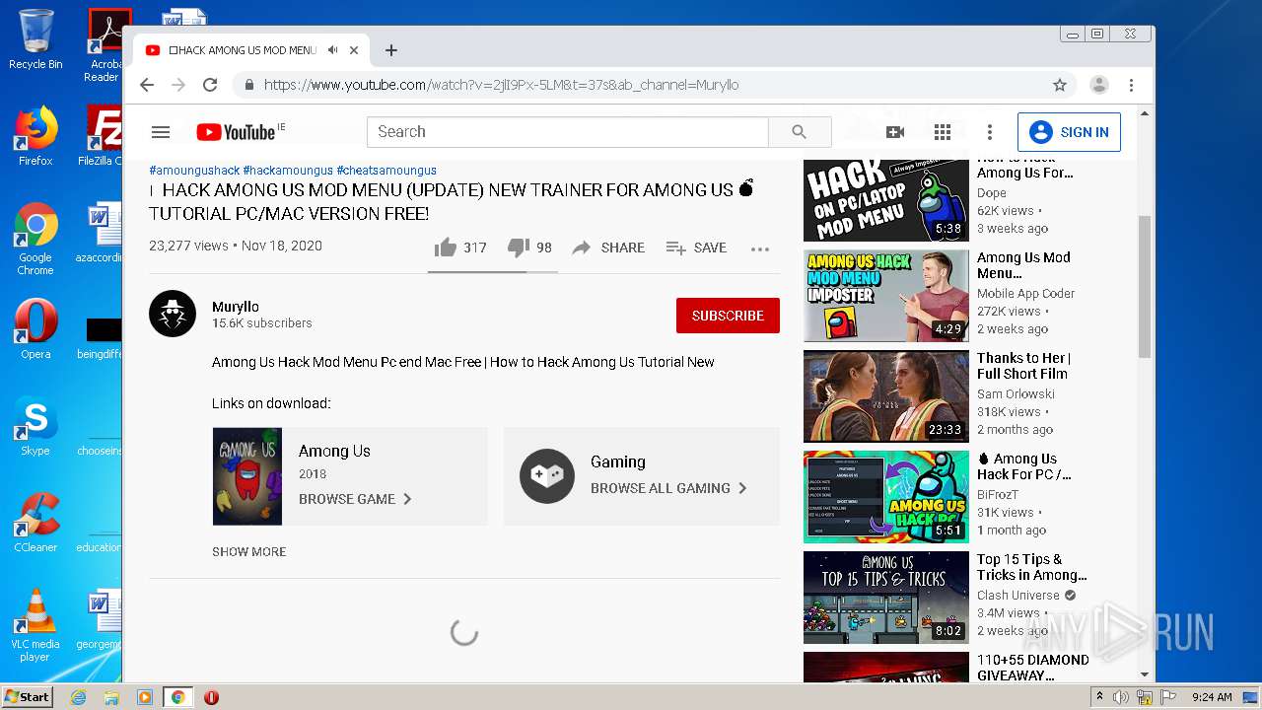The height and width of the screenshot is (710, 1262).
Task: Reload the page in Chrome
Action: pyautogui.click(x=210, y=85)
